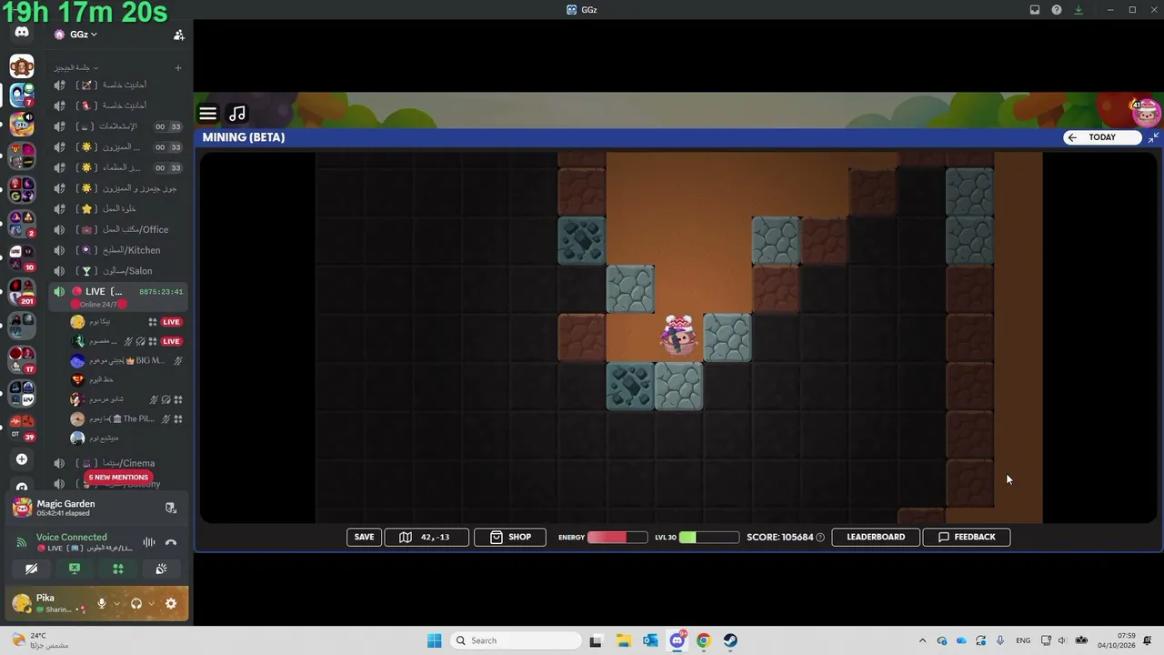Mute the microphone in user panel
The image size is (1164, 655).
(x=102, y=603)
